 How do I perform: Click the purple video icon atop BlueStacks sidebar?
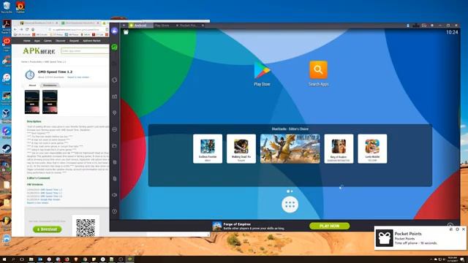coord(114,31)
